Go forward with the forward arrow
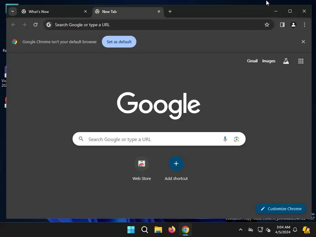Screen dimensions: 316x237 24,25
